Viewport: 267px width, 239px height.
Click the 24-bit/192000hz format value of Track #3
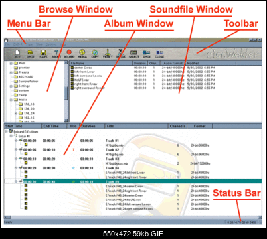pyautogui.click(x=200, y=163)
